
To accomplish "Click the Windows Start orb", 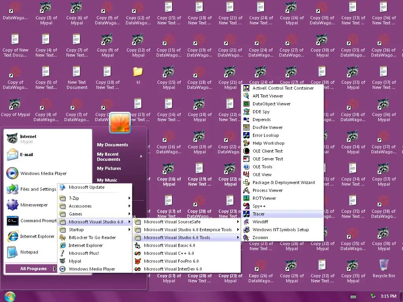I will click(10, 296).
